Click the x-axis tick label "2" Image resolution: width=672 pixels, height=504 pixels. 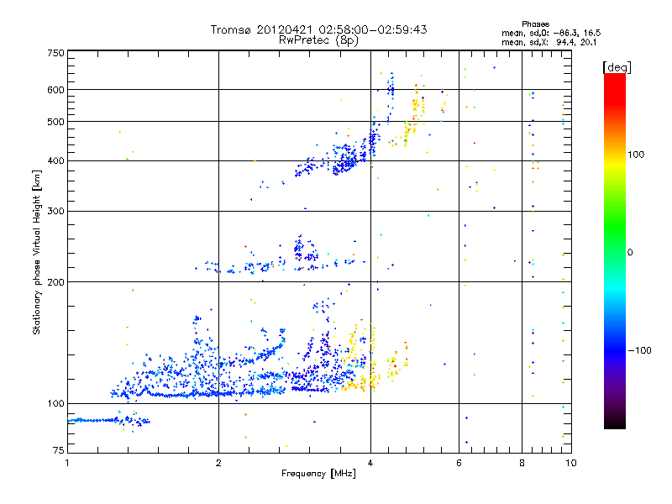click(x=218, y=463)
